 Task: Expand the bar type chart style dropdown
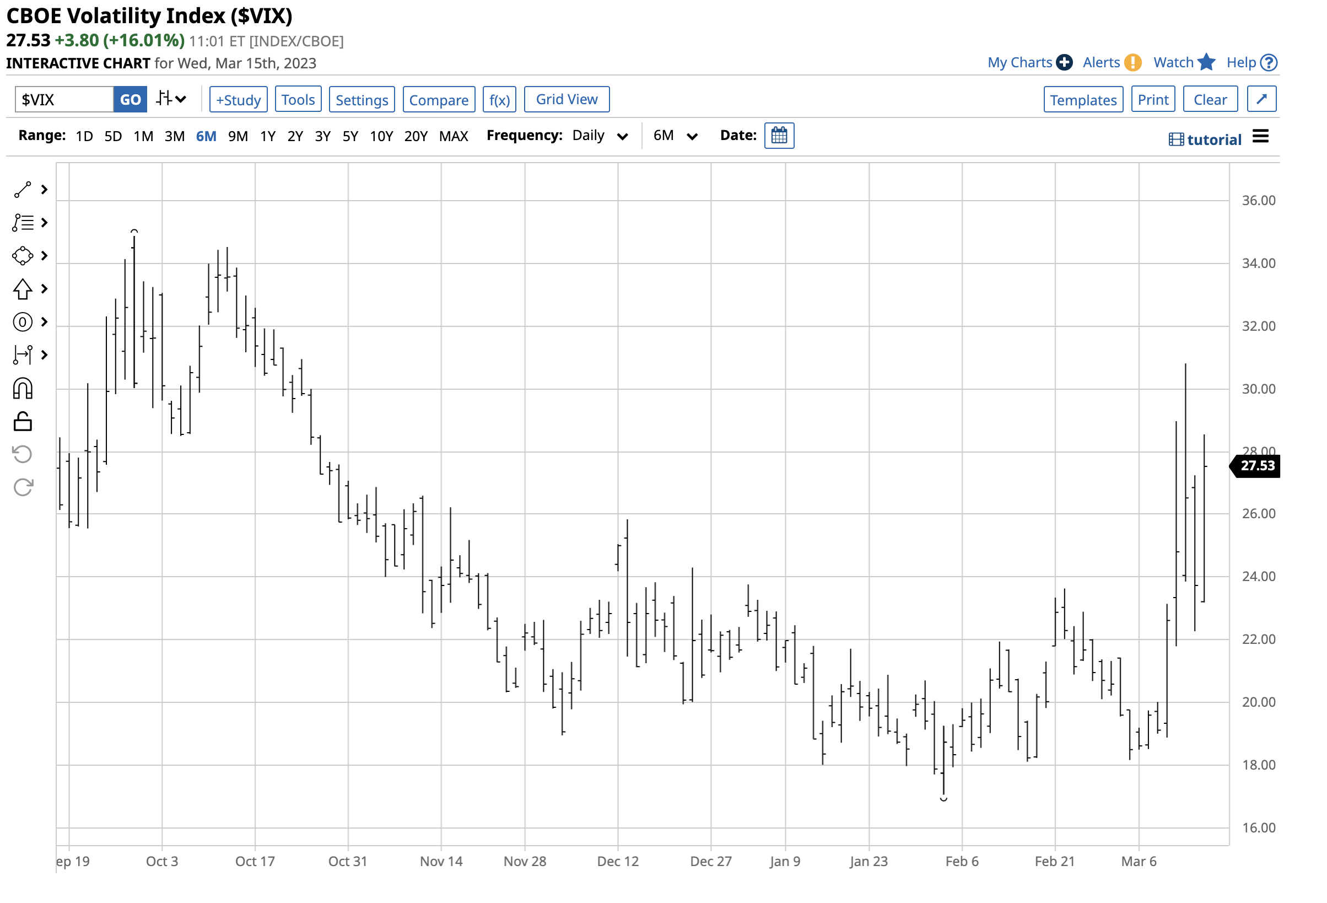tap(171, 99)
